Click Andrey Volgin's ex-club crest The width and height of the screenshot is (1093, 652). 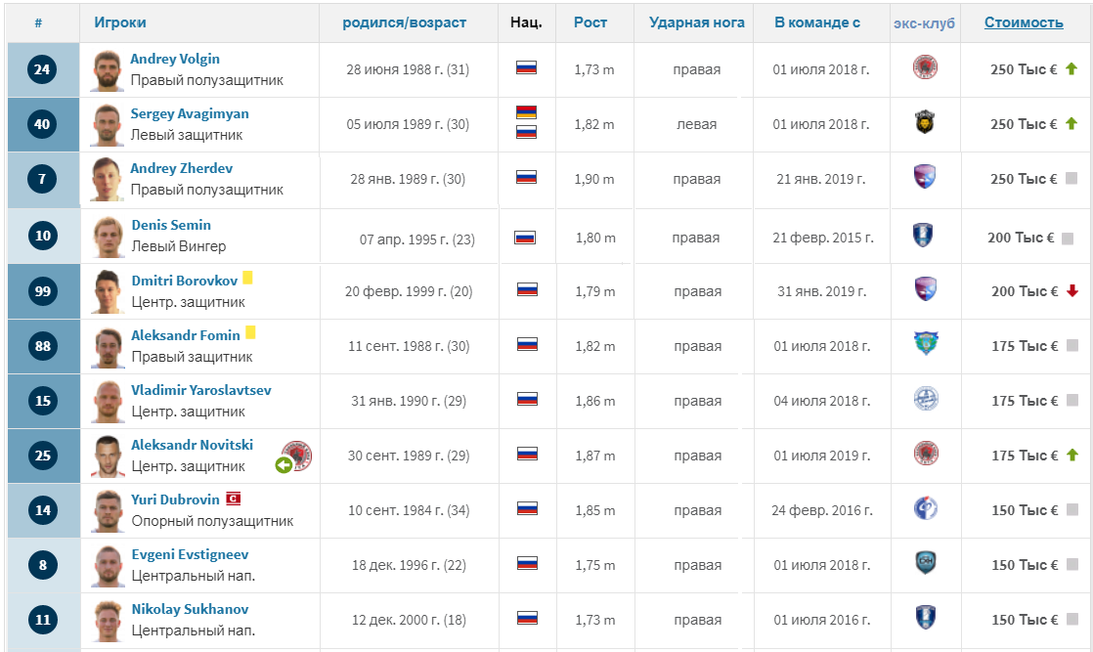(924, 68)
